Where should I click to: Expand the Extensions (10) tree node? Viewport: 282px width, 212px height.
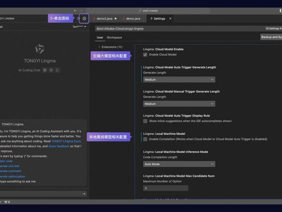[x=110, y=47]
